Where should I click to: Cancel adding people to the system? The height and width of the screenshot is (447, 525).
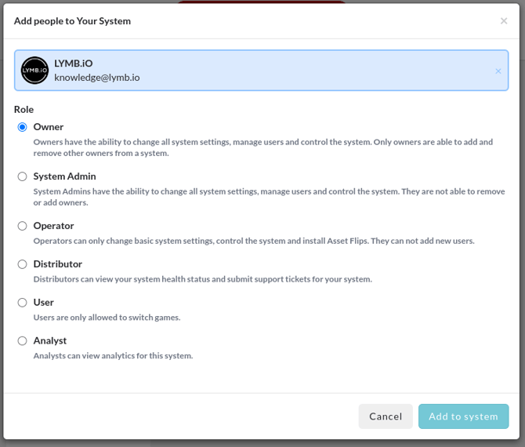click(386, 416)
